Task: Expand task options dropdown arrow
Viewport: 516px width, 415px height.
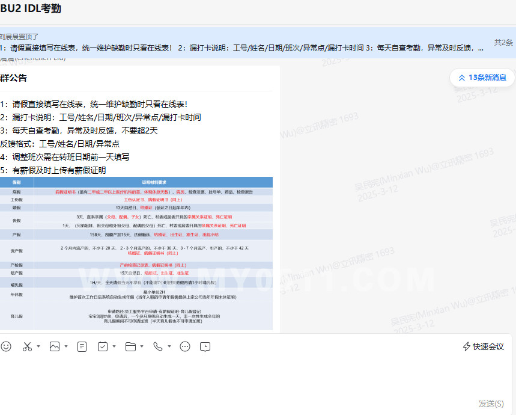Action: [x=114, y=346]
